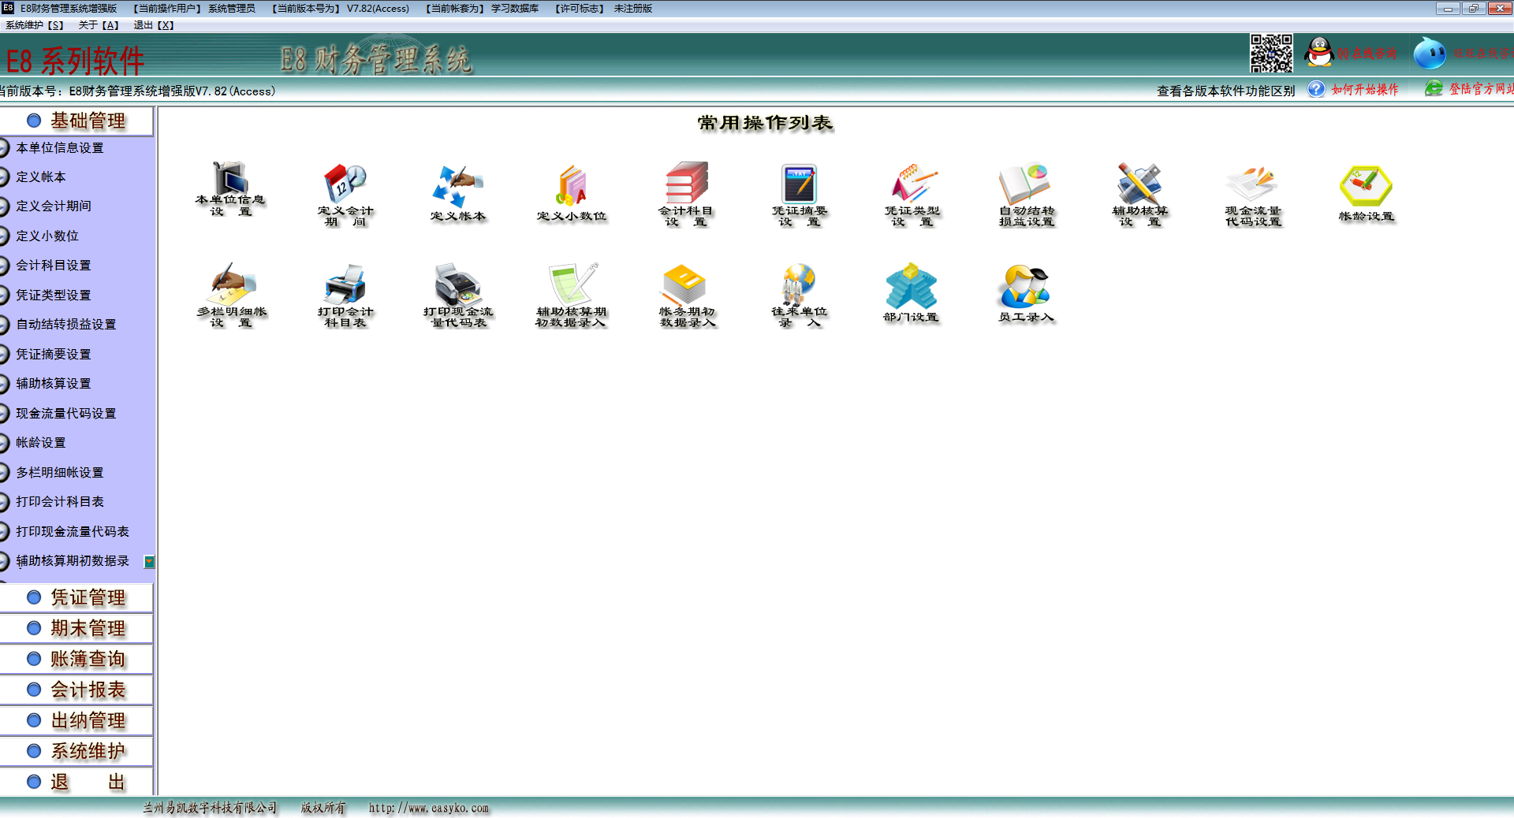Open 自动结转损益设置 icon
The width and height of the screenshot is (1514, 818).
[x=1026, y=184]
